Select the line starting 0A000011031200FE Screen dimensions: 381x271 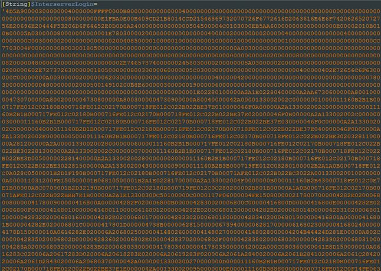tap(192, 180)
